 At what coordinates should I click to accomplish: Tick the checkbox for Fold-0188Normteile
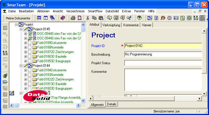pos(30,47)
